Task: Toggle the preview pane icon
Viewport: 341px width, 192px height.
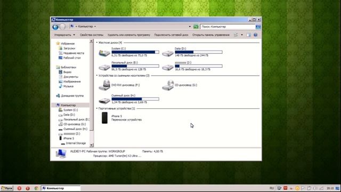Action: 249,35
